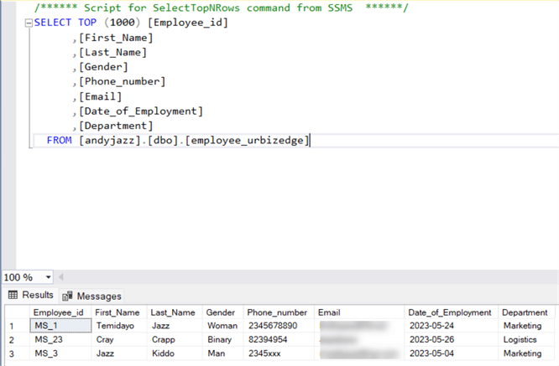Click the Messages tab icon
This screenshot has height=366, width=559.
point(67,296)
